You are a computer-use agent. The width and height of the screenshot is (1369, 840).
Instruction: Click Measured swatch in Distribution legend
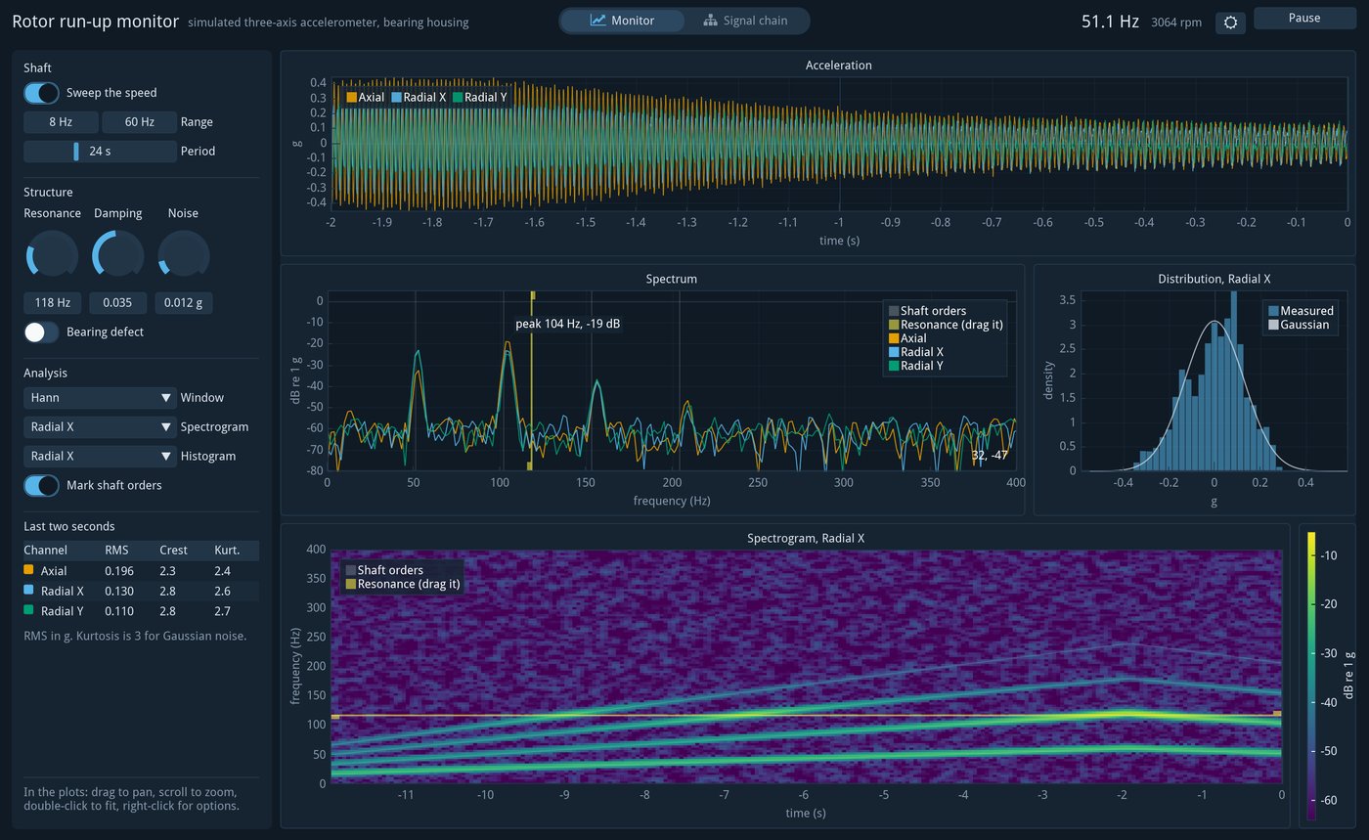click(x=1273, y=311)
